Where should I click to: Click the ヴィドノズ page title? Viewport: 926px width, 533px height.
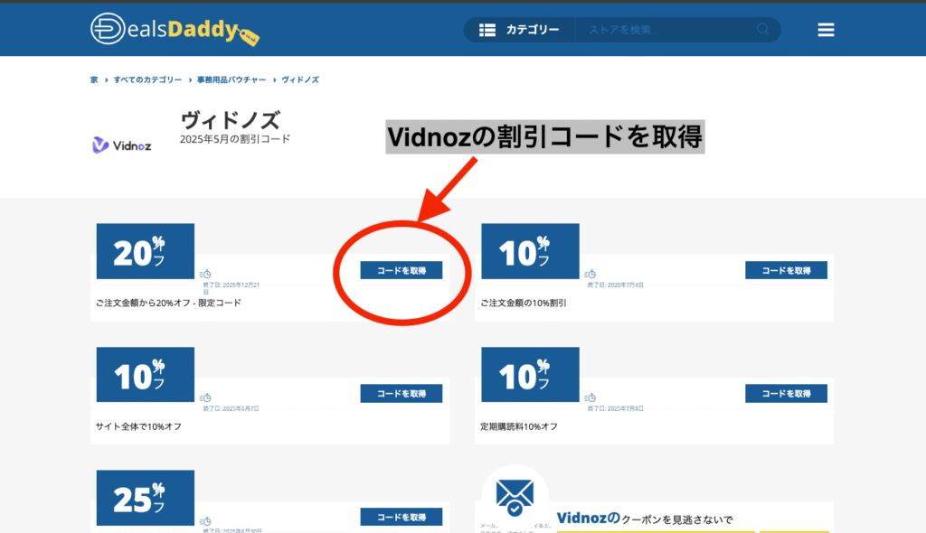pyautogui.click(x=230, y=120)
